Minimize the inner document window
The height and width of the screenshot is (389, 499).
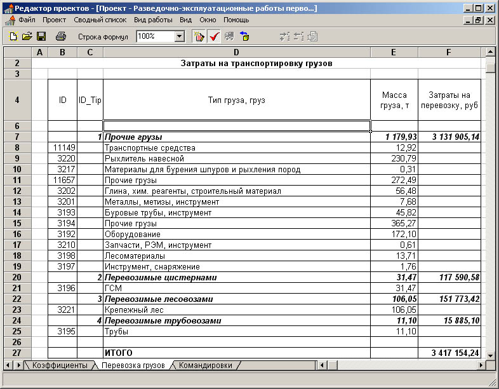click(468, 20)
